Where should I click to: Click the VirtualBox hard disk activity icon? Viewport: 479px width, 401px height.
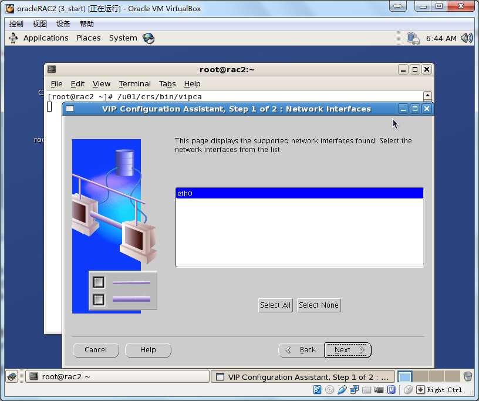317,390
